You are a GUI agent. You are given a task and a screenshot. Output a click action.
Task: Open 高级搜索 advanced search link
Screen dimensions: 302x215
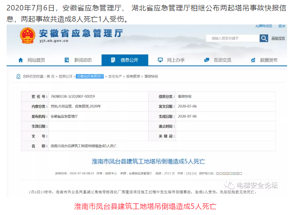278,38
